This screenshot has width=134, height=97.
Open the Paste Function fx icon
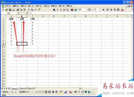point(61,10)
